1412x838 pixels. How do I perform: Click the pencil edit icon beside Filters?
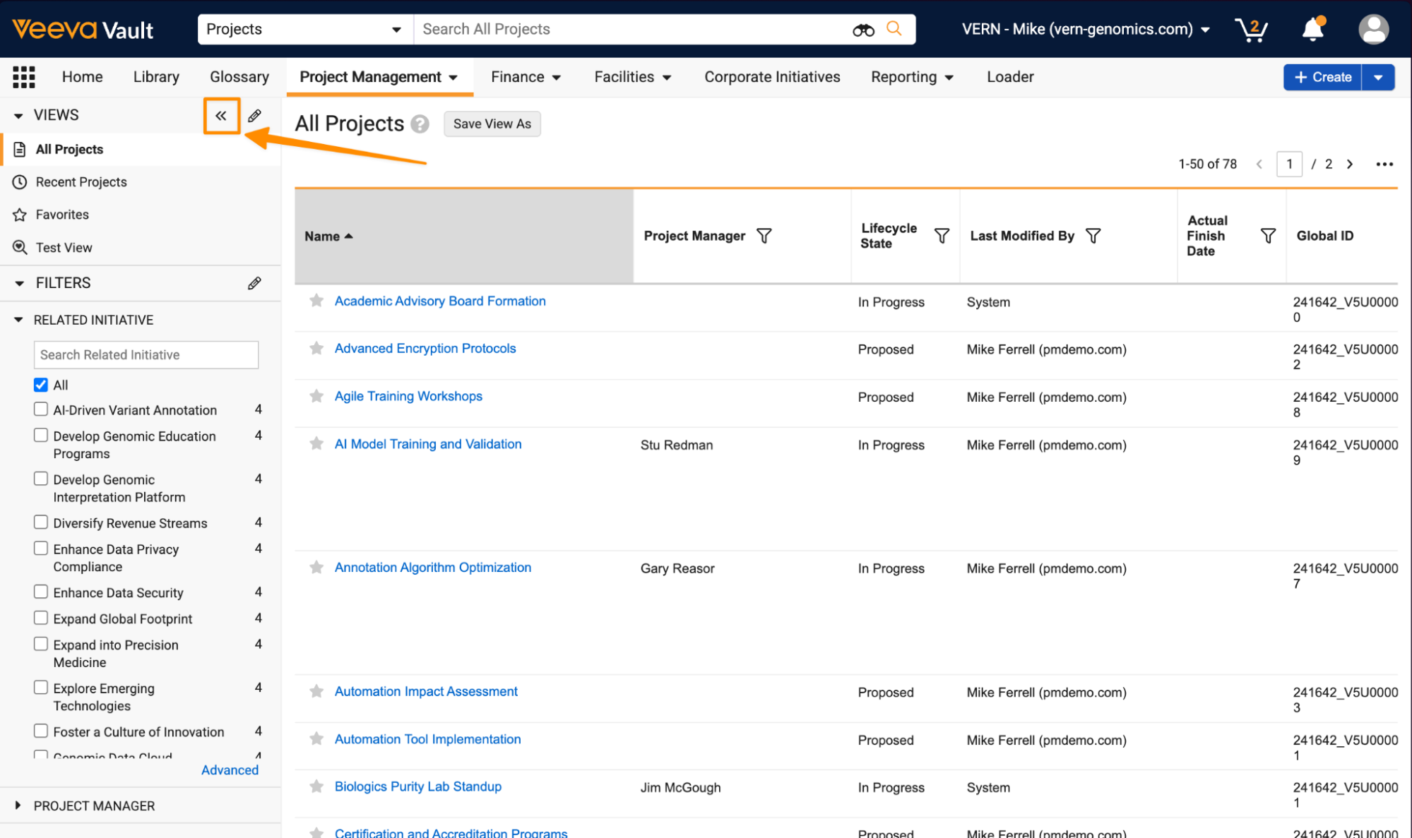pos(254,283)
